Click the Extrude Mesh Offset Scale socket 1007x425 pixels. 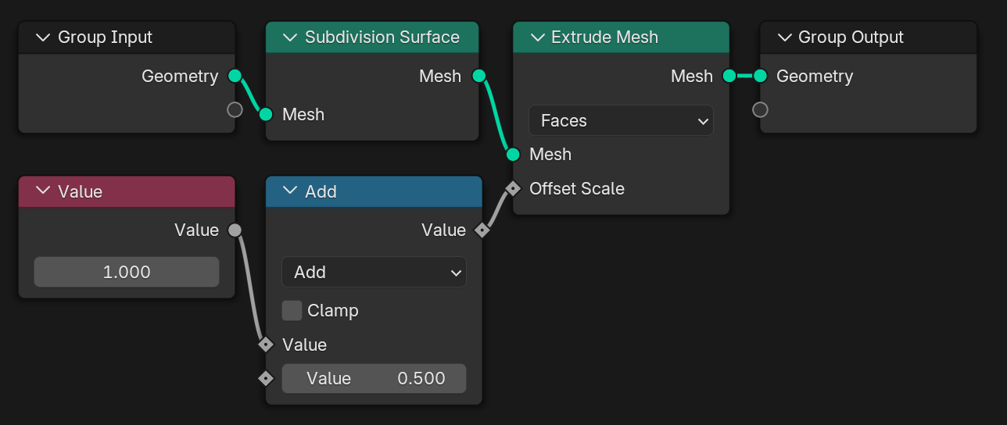513,188
